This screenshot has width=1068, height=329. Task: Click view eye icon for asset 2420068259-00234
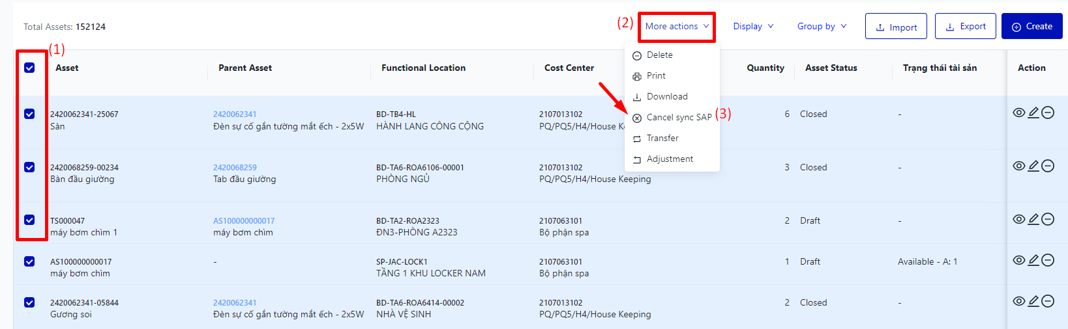pyautogui.click(x=1018, y=166)
